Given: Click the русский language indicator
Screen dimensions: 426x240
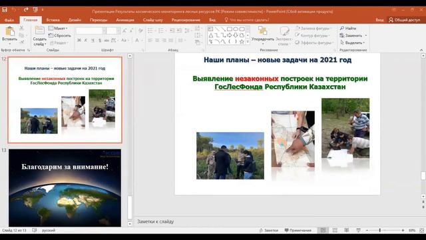Looking at the screenshot, I should click(49, 230).
